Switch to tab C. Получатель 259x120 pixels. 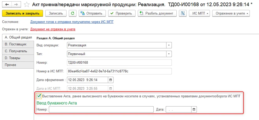click(18, 51)
